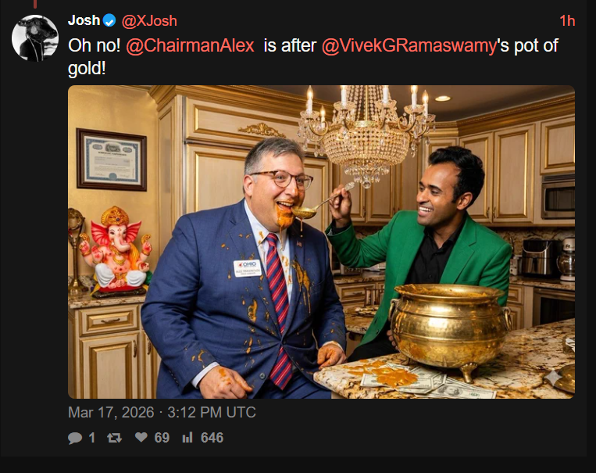Click the like count 69
Screen dimensions: 596x473
click(162, 438)
